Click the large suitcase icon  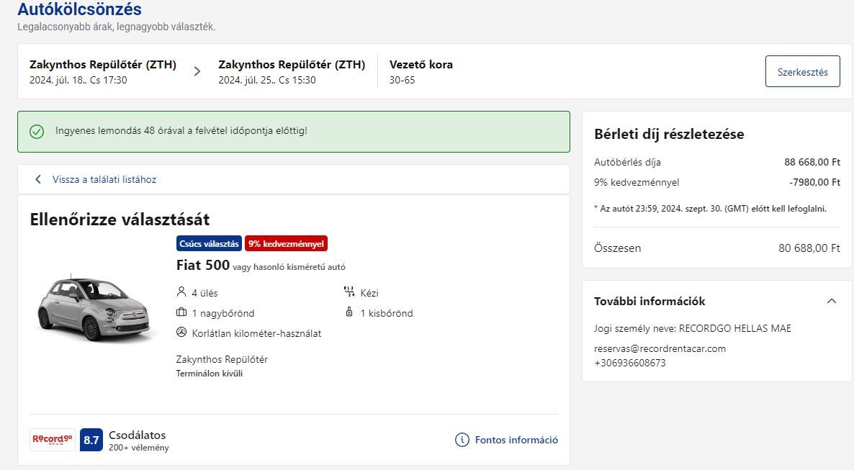click(x=181, y=312)
